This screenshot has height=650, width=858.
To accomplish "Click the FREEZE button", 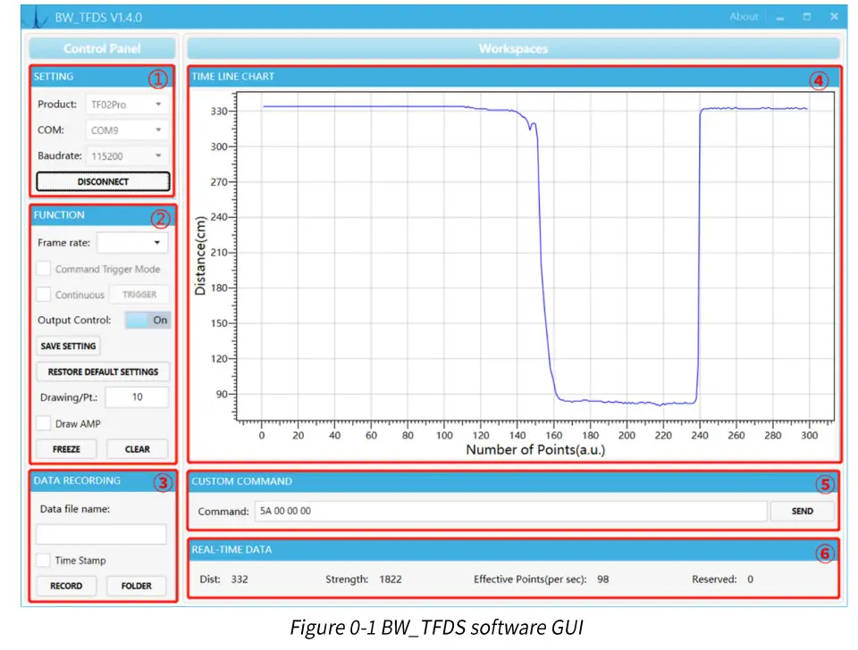I will [x=66, y=449].
